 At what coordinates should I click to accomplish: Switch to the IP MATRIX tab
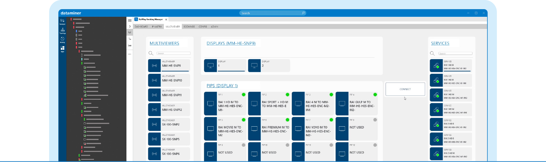[157, 27]
